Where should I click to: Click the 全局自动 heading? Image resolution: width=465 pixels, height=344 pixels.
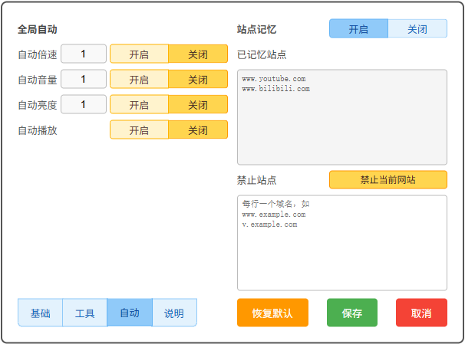point(38,29)
